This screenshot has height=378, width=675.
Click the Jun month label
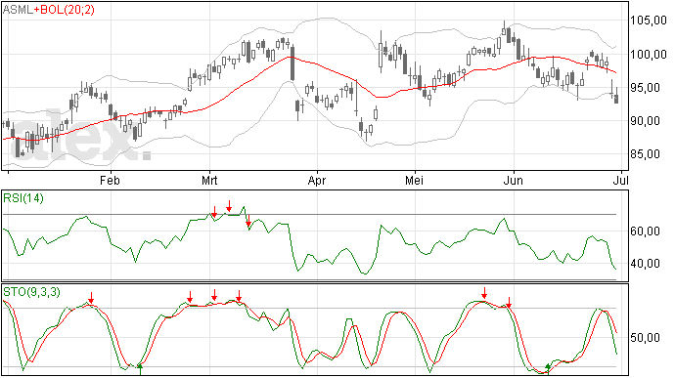(514, 180)
